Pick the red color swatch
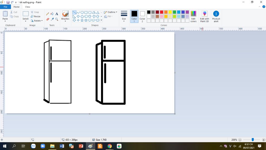 point(162,12)
